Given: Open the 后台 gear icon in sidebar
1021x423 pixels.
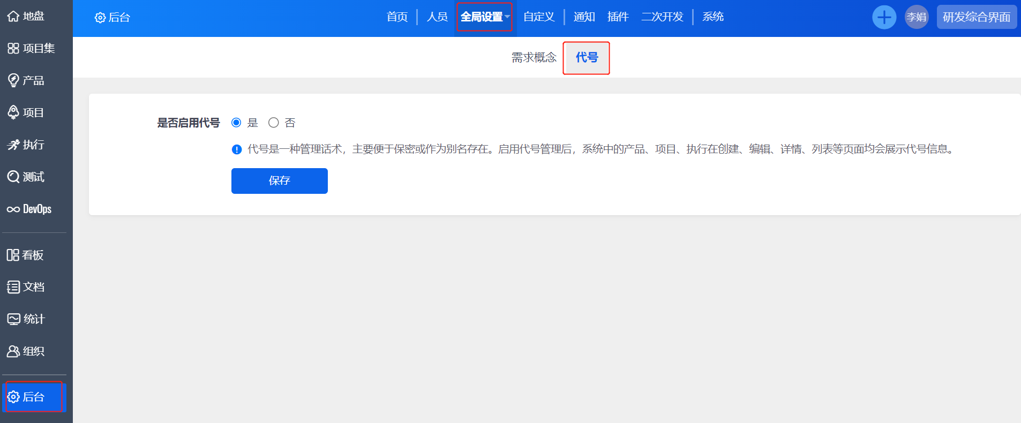Looking at the screenshot, I should click(x=13, y=397).
